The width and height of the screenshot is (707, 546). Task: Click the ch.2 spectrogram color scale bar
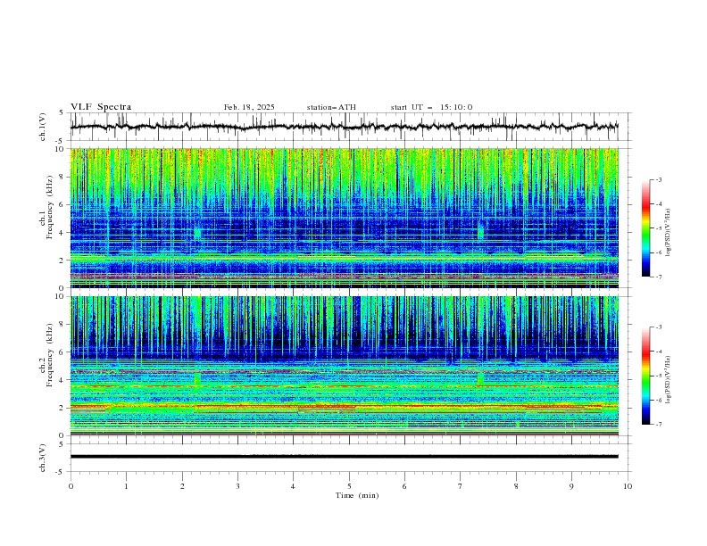[x=645, y=376]
